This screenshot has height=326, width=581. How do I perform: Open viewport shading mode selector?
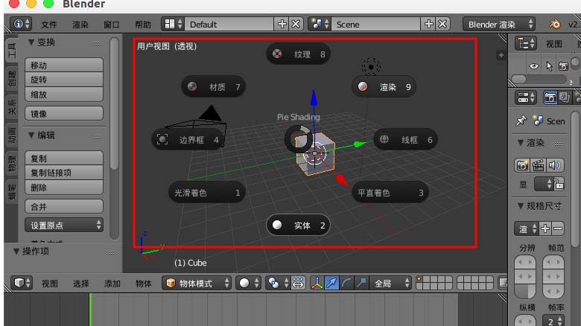249,283
